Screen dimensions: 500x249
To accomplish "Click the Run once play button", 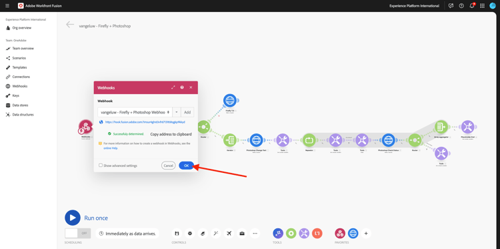I will click(x=73, y=218).
